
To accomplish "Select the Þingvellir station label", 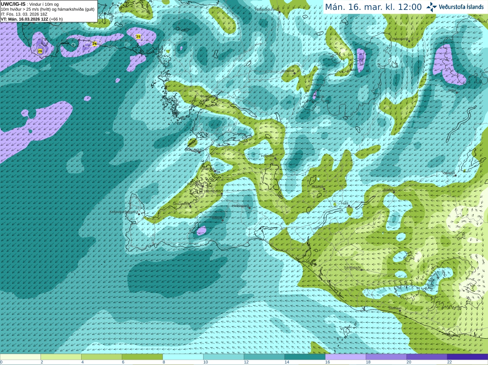I will [267, 156].
